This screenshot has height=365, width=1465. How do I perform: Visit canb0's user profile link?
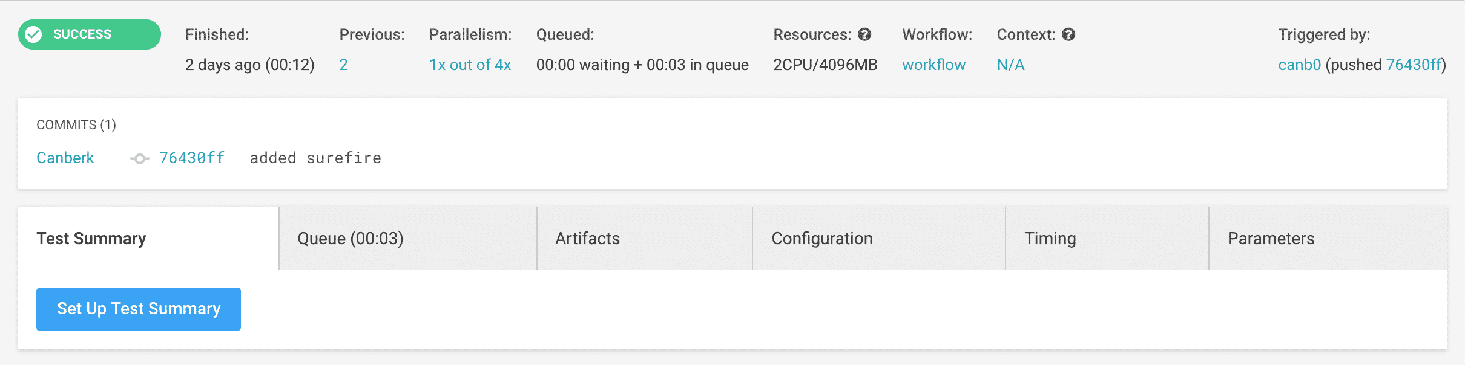click(1300, 65)
